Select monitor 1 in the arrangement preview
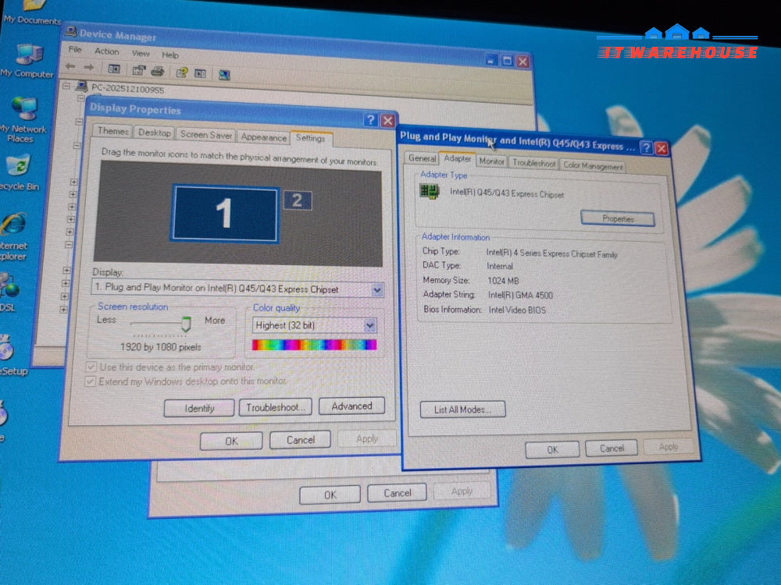 pos(225,213)
